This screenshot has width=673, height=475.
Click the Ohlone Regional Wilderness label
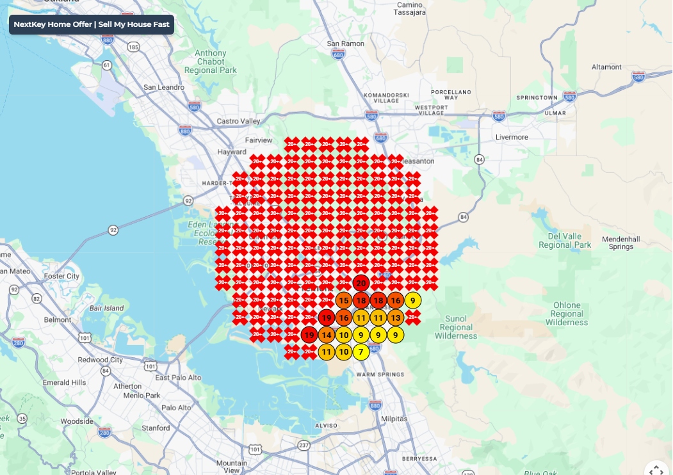click(x=567, y=314)
